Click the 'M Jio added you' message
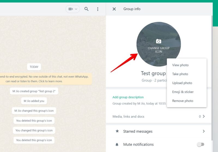Viewport: 218px width, 152px height. pyautogui.click(x=34, y=101)
